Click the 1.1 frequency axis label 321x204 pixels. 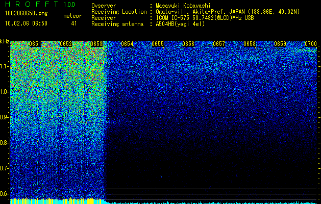click(4, 66)
